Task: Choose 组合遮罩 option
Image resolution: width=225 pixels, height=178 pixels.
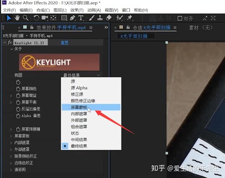Action: pos(91,127)
